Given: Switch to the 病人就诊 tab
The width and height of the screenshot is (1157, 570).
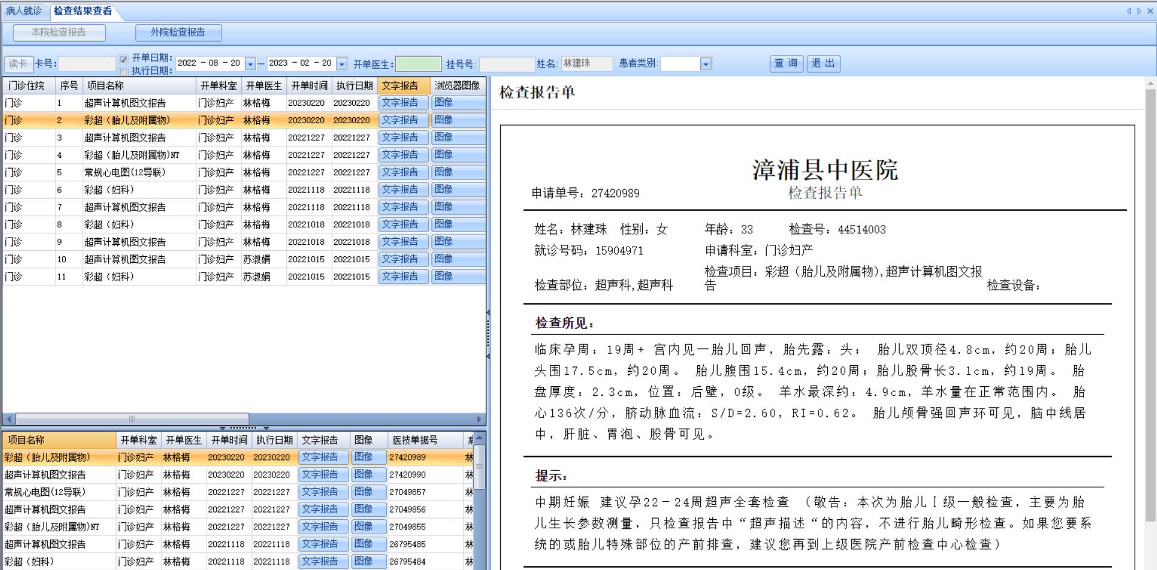Looking at the screenshot, I should coord(24,11).
